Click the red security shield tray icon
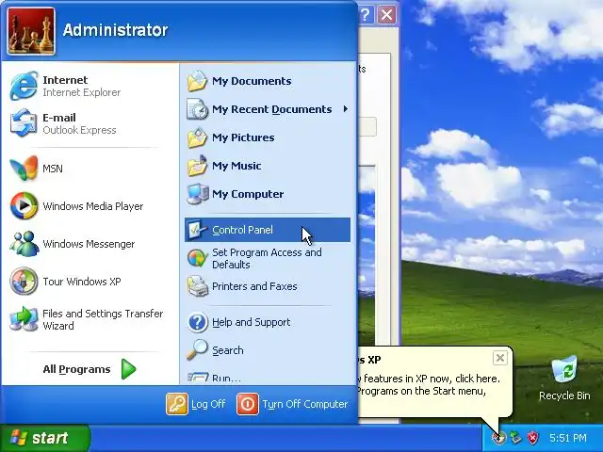This screenshot has height=452, width=603. (532, 437)
